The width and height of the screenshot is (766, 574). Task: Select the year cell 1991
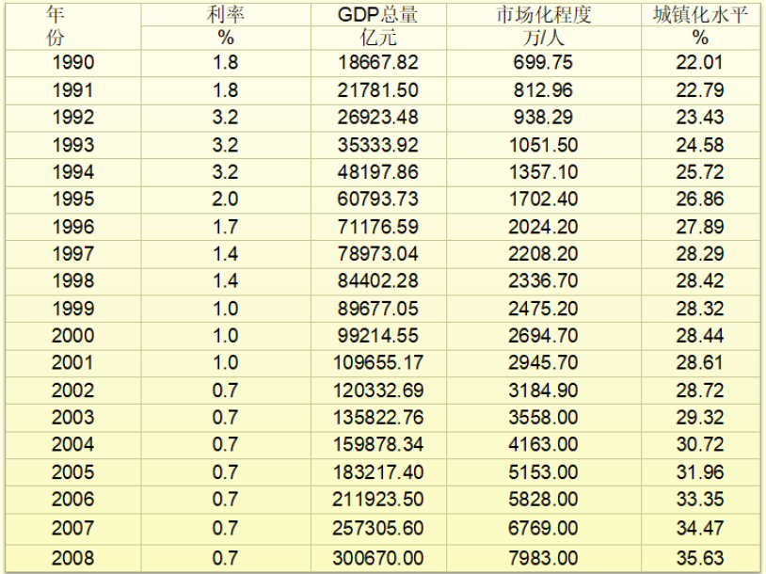point(73,90)
